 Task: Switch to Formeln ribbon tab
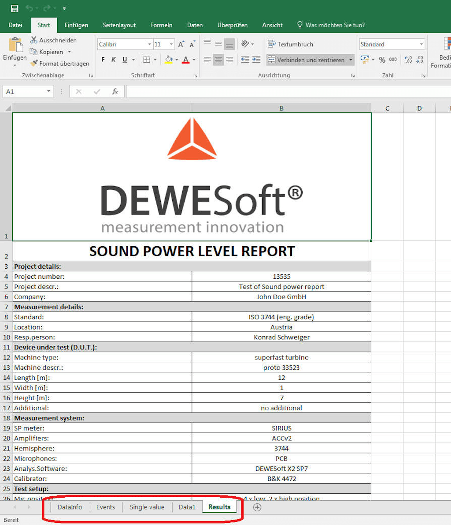(x=161, y=25)
